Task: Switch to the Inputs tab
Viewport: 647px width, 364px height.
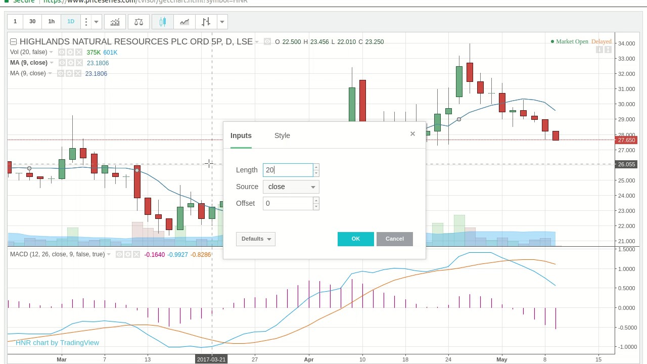Action: [x=241, y=135]
